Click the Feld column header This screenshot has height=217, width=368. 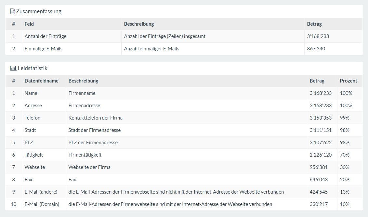pyautogui.click(x=29, y=24)
